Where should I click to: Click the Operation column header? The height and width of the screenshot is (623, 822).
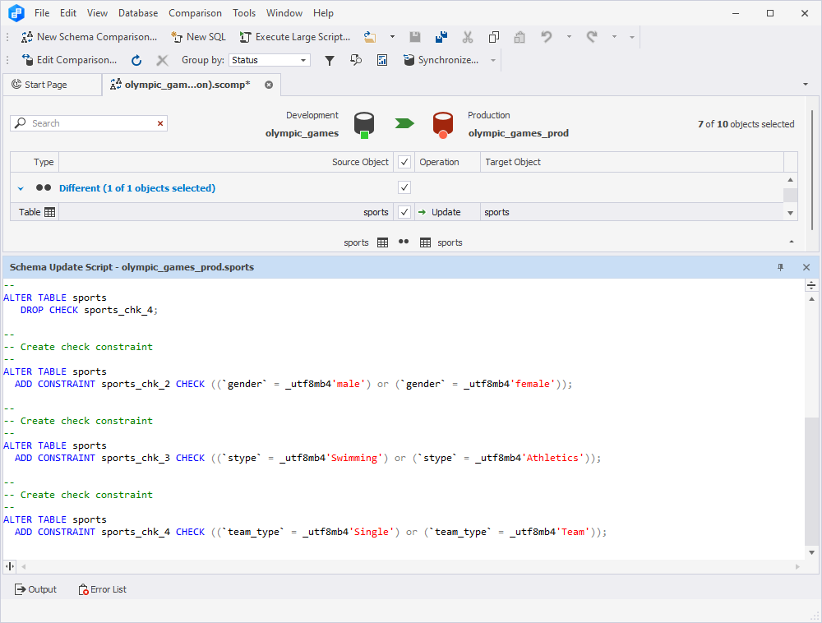447,162
